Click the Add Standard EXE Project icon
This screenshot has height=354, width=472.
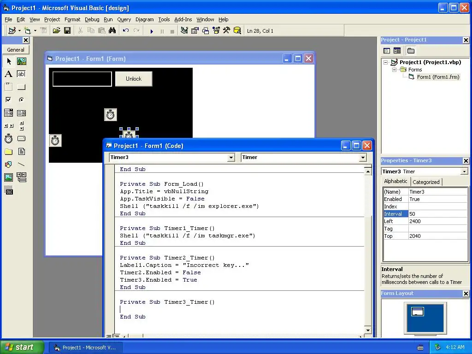(x=12, y=31)
